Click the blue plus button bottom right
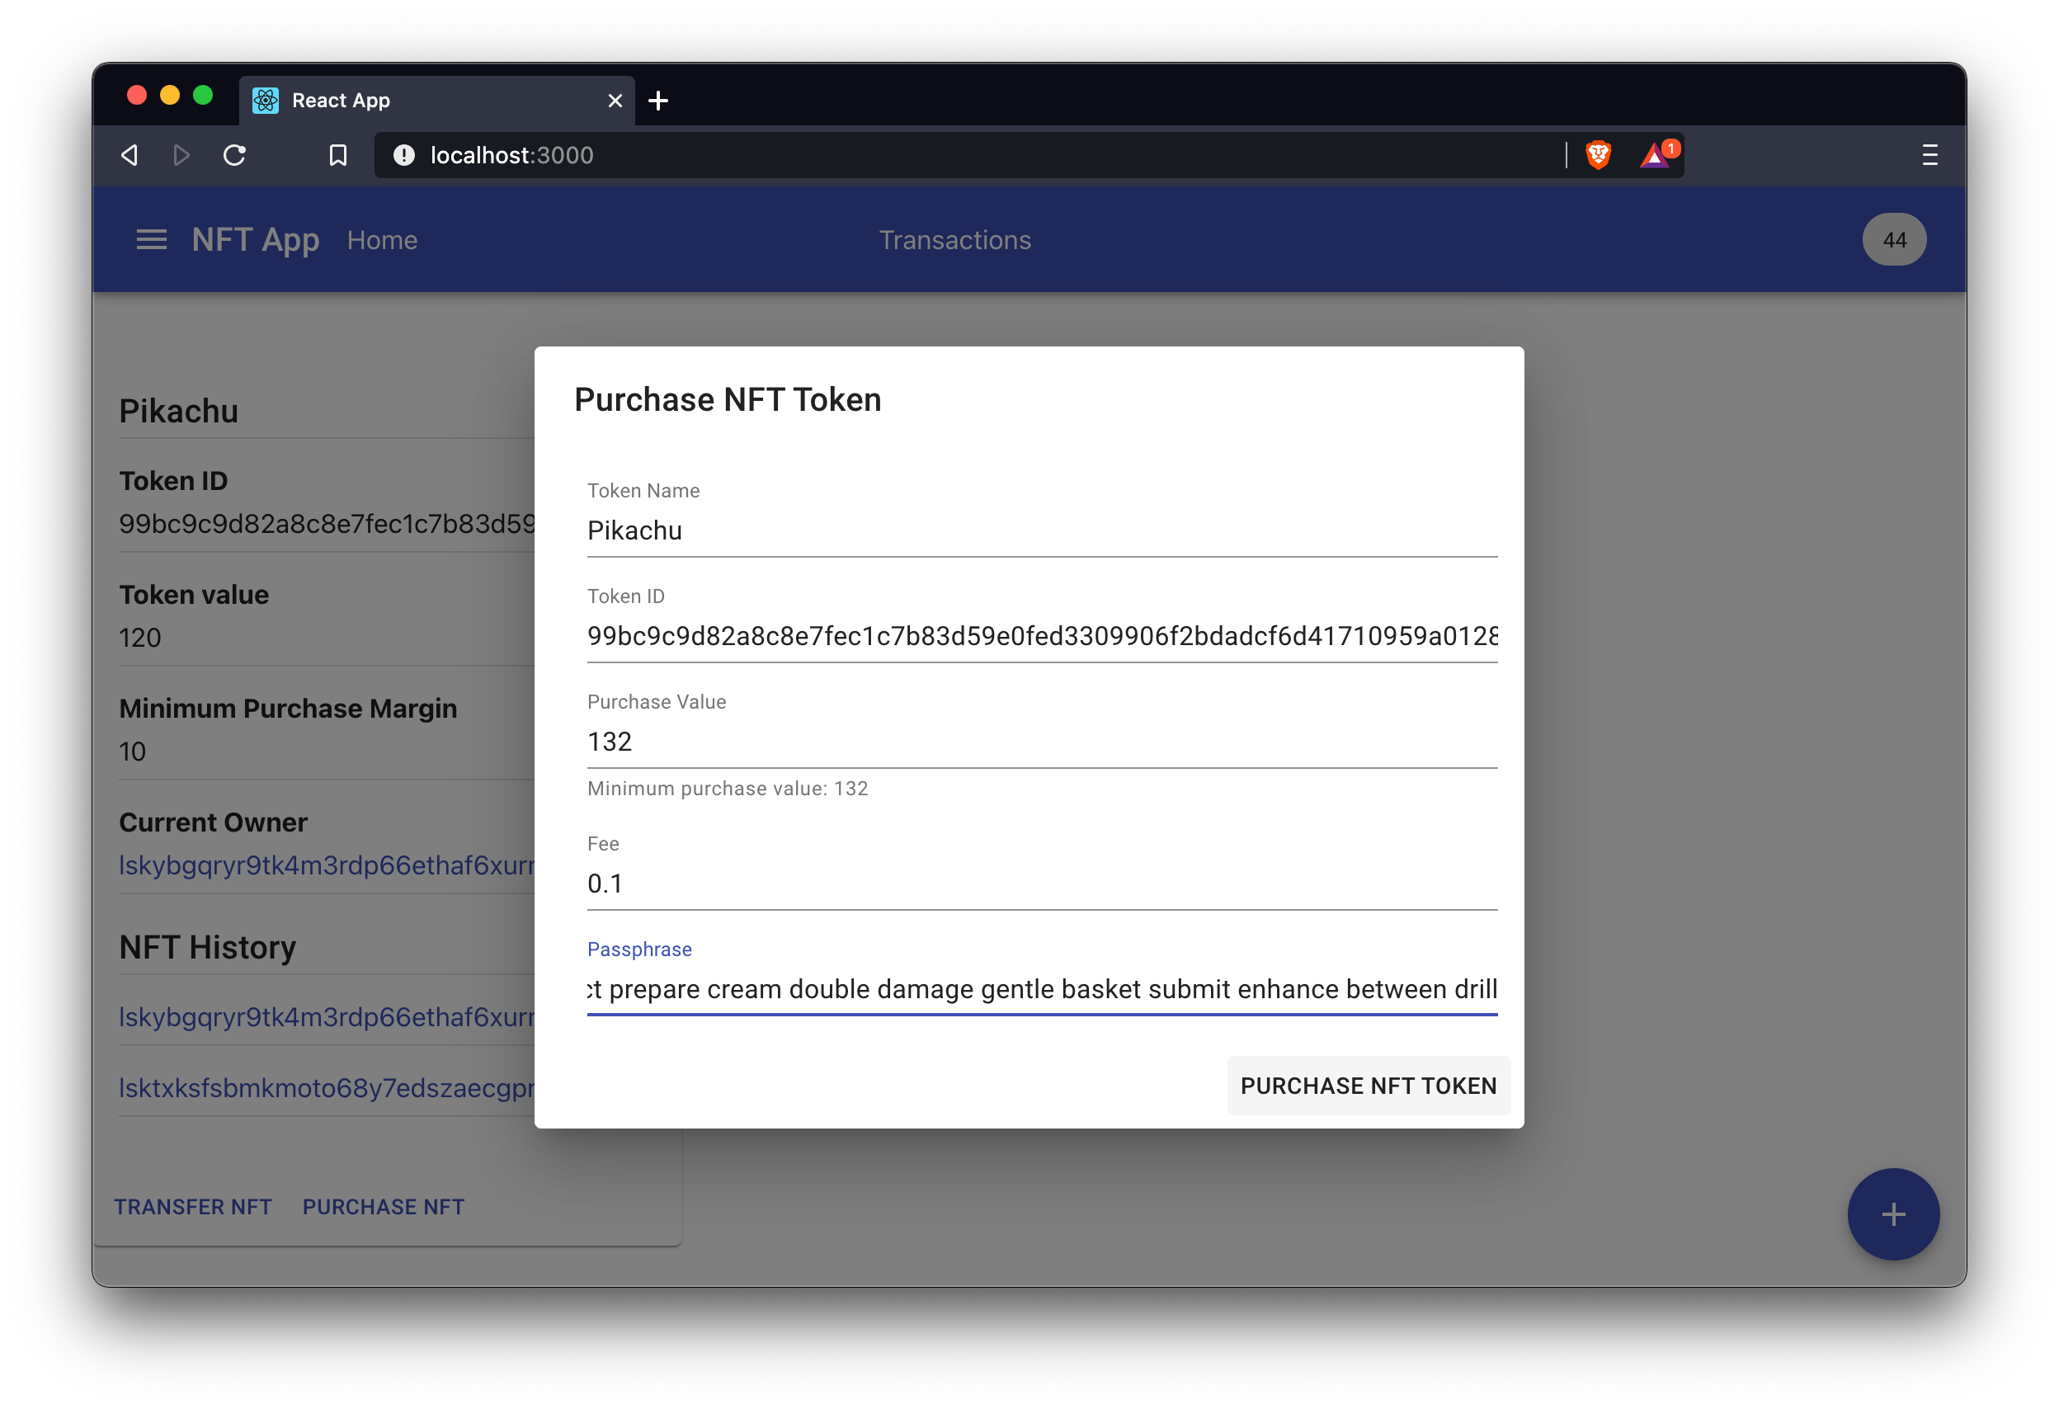 tap(1895, 1213)
